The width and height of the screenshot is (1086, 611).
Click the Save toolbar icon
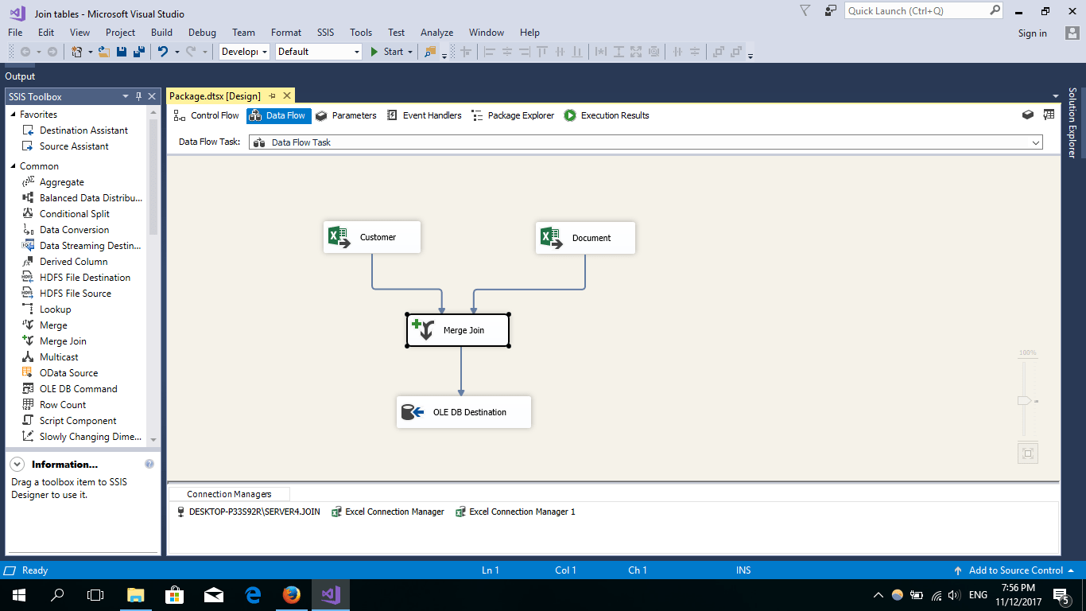(122, 52)
